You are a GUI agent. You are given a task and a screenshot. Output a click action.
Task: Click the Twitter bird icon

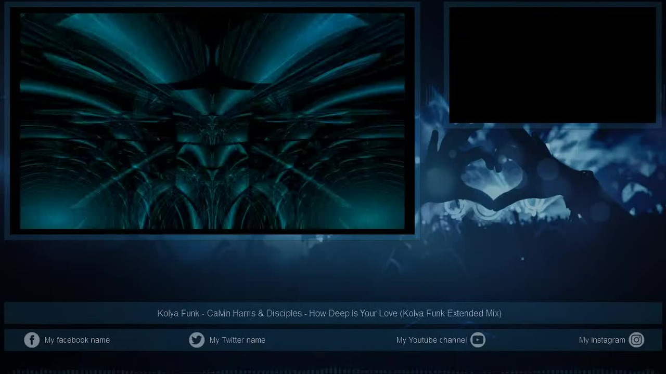(x=197, y=340)
